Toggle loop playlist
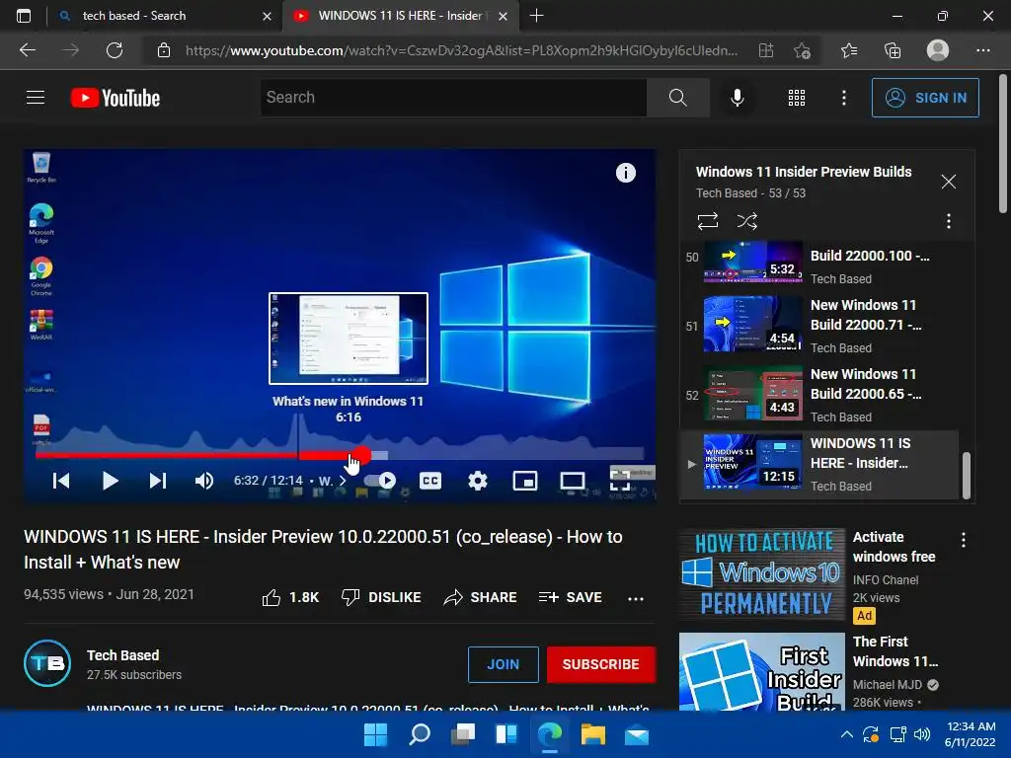 point(707,221)
